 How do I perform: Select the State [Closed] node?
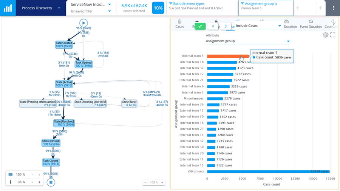(51, 143)
